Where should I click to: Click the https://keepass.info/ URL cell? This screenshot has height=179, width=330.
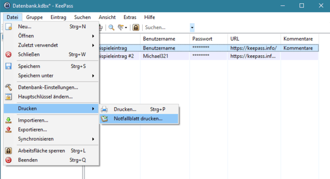coord(254,48)
